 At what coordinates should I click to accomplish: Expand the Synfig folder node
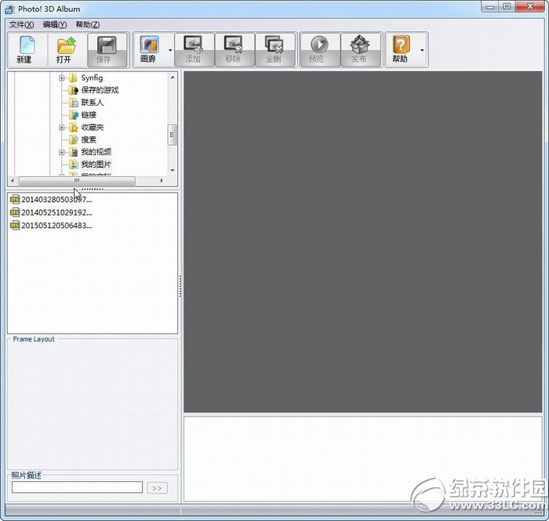[x=62, y=78]
